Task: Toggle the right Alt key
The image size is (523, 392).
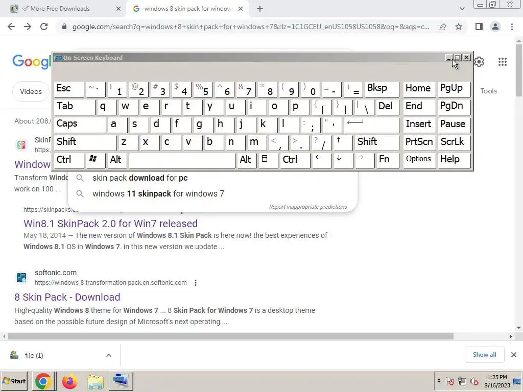Action: tap(247, 160)
